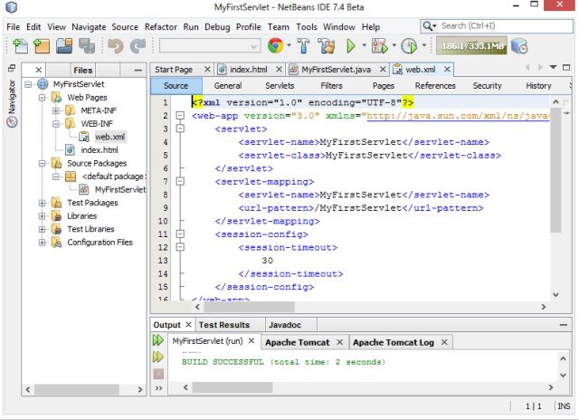579x420 pixels.
Task: Switch to the index.html editor tab
Action: click(249, 70)
